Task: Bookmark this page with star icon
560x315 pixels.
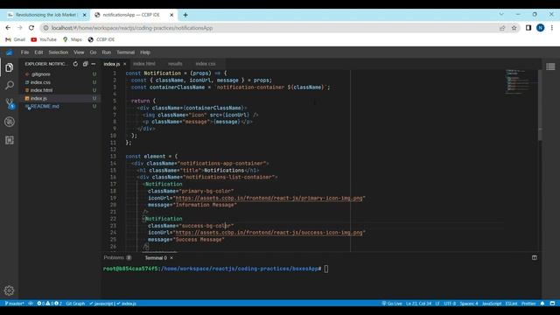Action: pos(514,28)
